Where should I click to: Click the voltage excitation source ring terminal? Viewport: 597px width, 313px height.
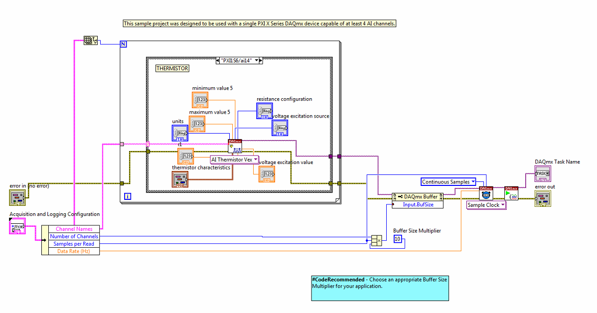tap(280, 128)
